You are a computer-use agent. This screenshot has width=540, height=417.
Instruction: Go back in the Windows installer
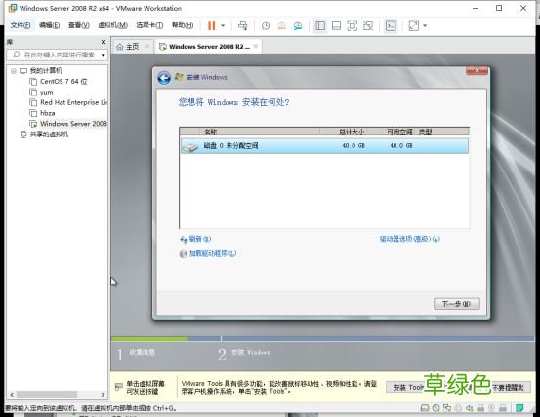(164, 78)
